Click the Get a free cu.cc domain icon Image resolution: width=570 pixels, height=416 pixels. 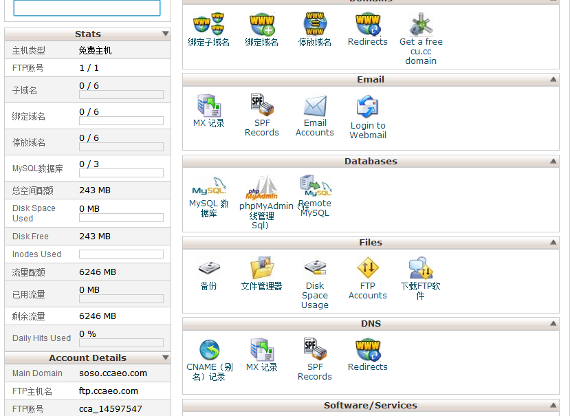(421, 24)
